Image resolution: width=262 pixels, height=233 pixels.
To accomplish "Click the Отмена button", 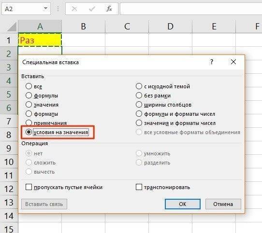I will tap(223, 204).
